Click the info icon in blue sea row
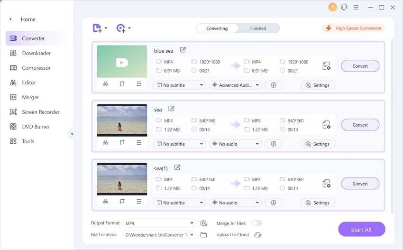Screen dimensions: 403x250 click(273, 85)
